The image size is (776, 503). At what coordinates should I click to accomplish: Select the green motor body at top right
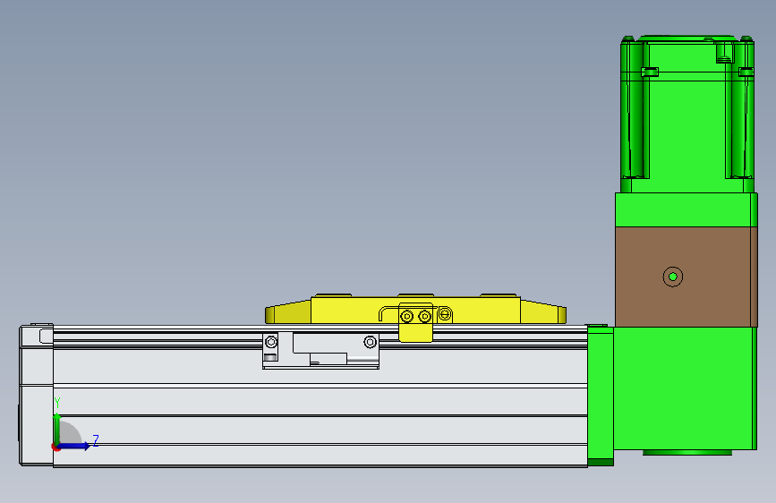(x=687, y=114)
